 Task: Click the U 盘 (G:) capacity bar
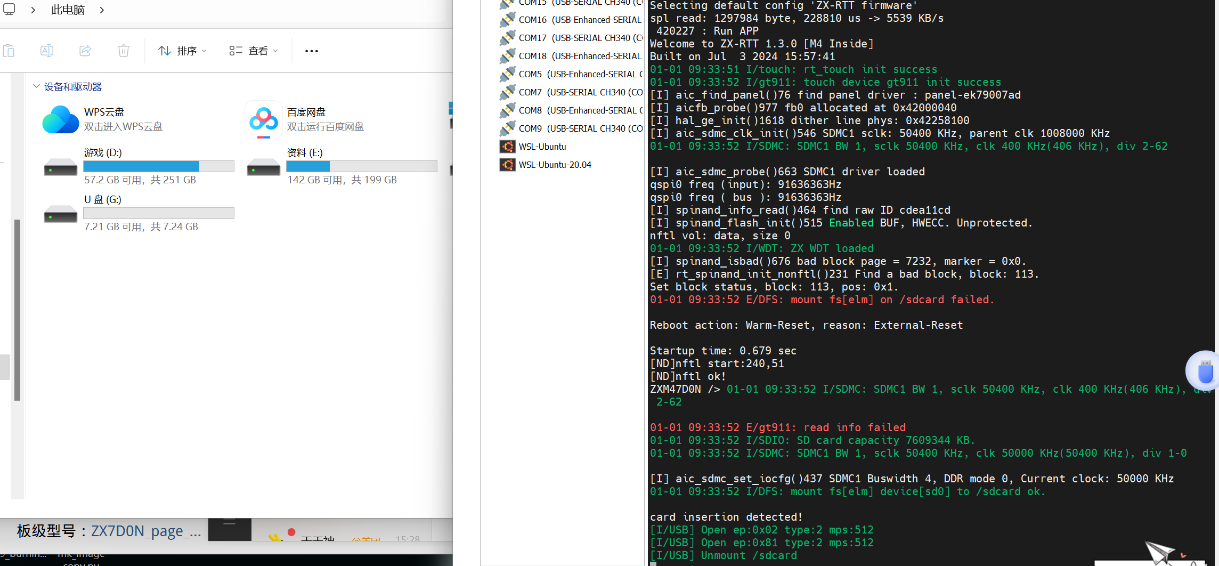tap(159, 213)
